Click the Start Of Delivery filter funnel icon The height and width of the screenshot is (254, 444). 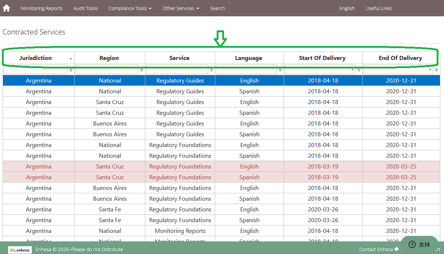[359, 70]
